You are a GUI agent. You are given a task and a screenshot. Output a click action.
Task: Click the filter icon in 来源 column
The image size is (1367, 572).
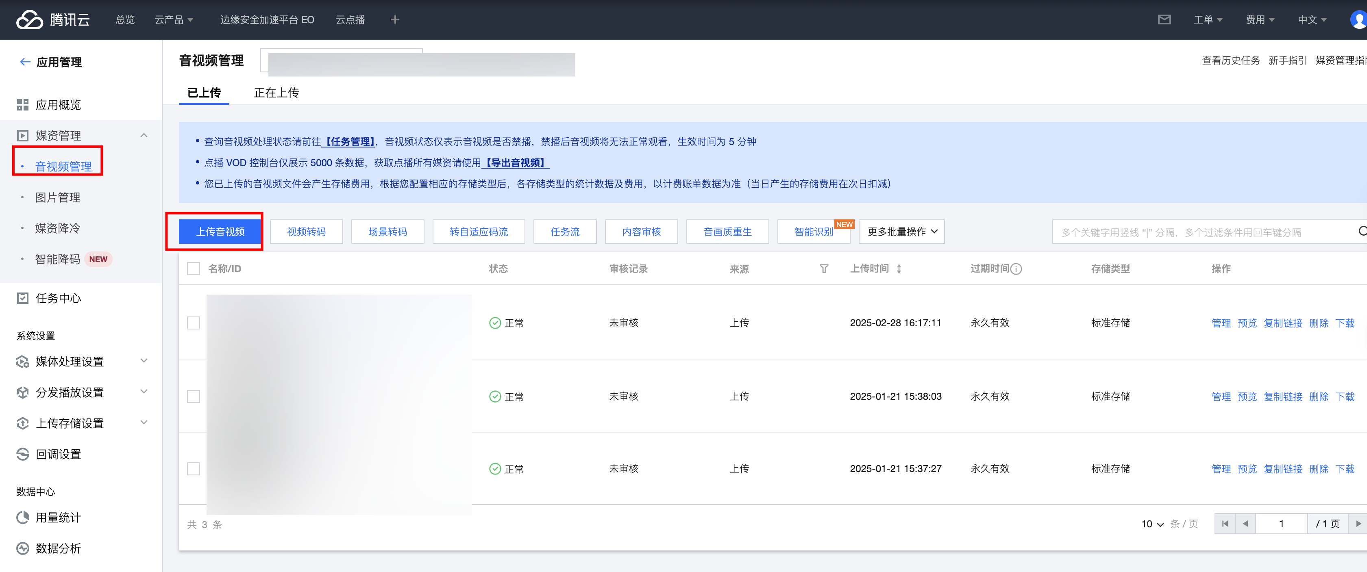coord(824,269)
